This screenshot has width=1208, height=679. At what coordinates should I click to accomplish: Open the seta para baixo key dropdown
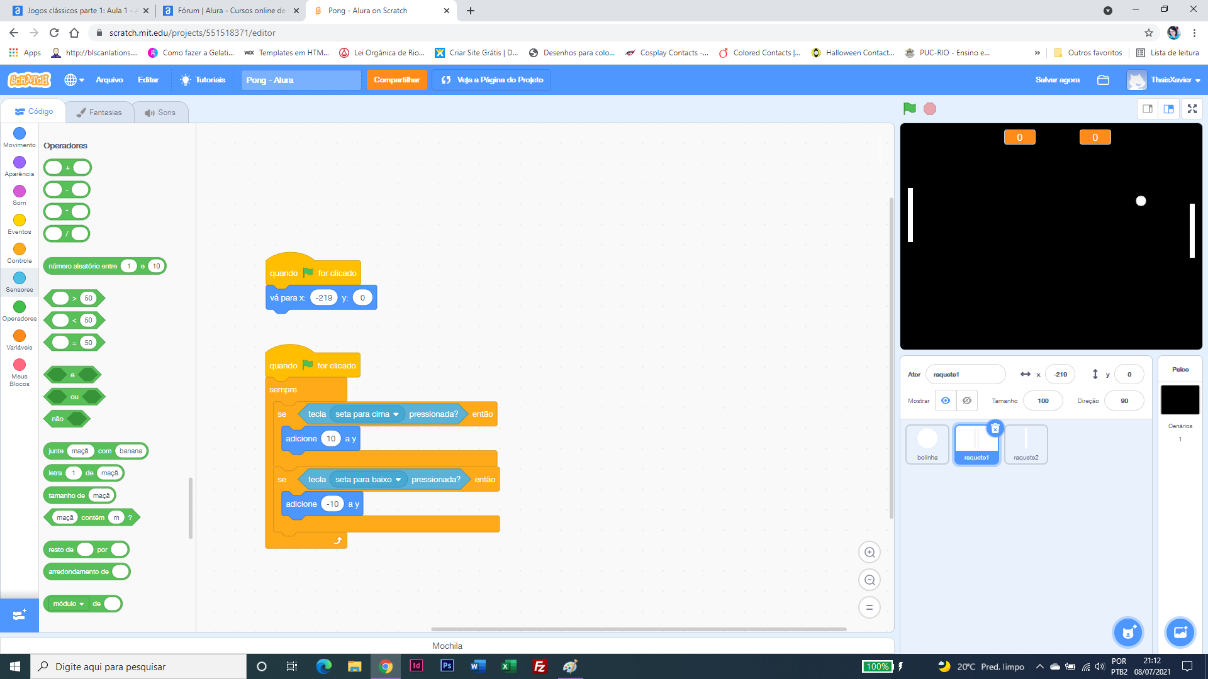369,480
